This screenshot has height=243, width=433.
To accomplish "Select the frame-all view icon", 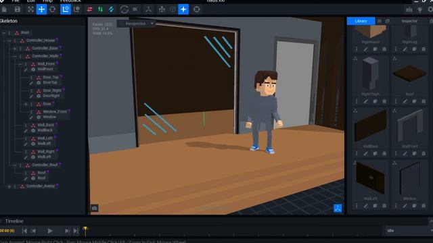I will coord(30,9).
